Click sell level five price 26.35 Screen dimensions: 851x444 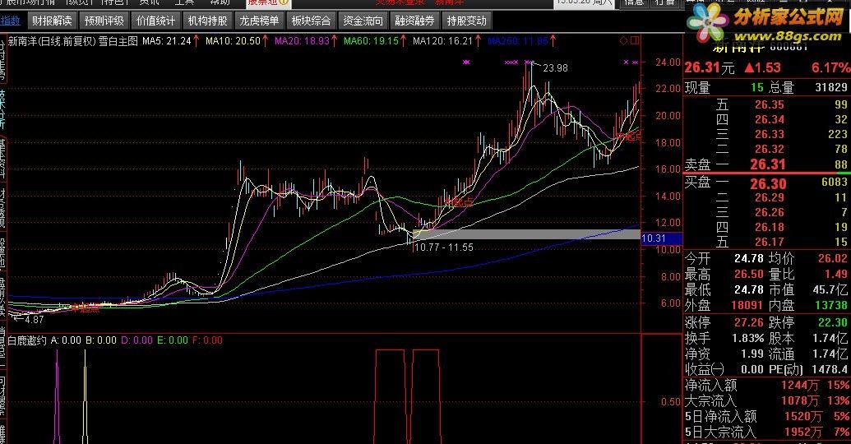tap(770, 104)
